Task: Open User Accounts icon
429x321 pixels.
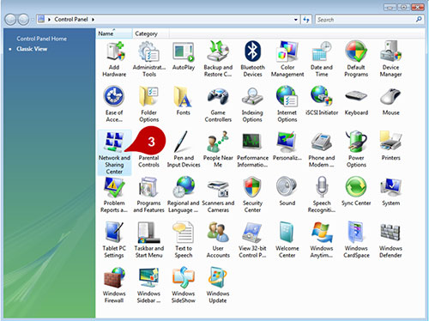Action: tap(218, 239)
